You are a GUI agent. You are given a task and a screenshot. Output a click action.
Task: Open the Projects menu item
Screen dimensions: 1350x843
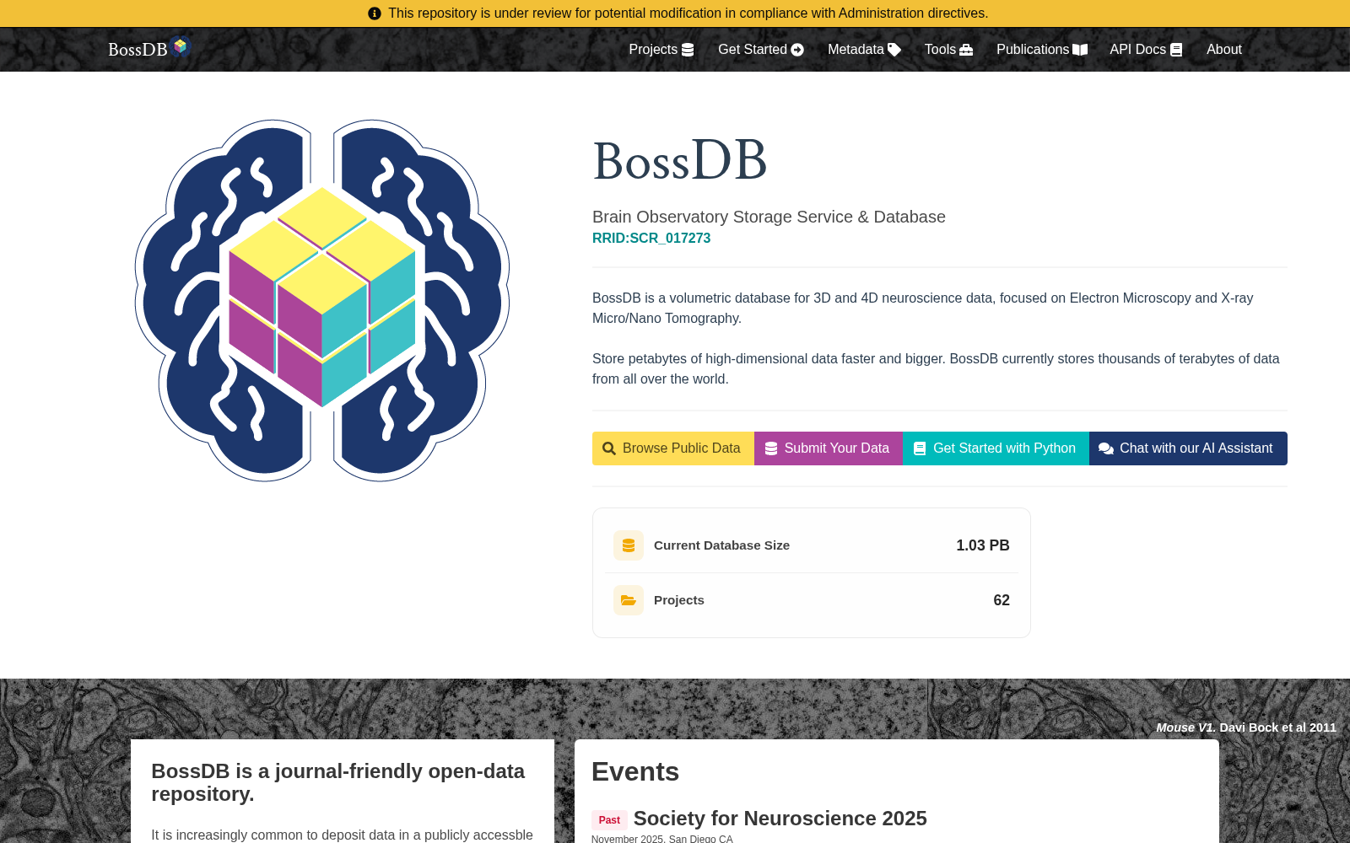[x=661, y=50]
